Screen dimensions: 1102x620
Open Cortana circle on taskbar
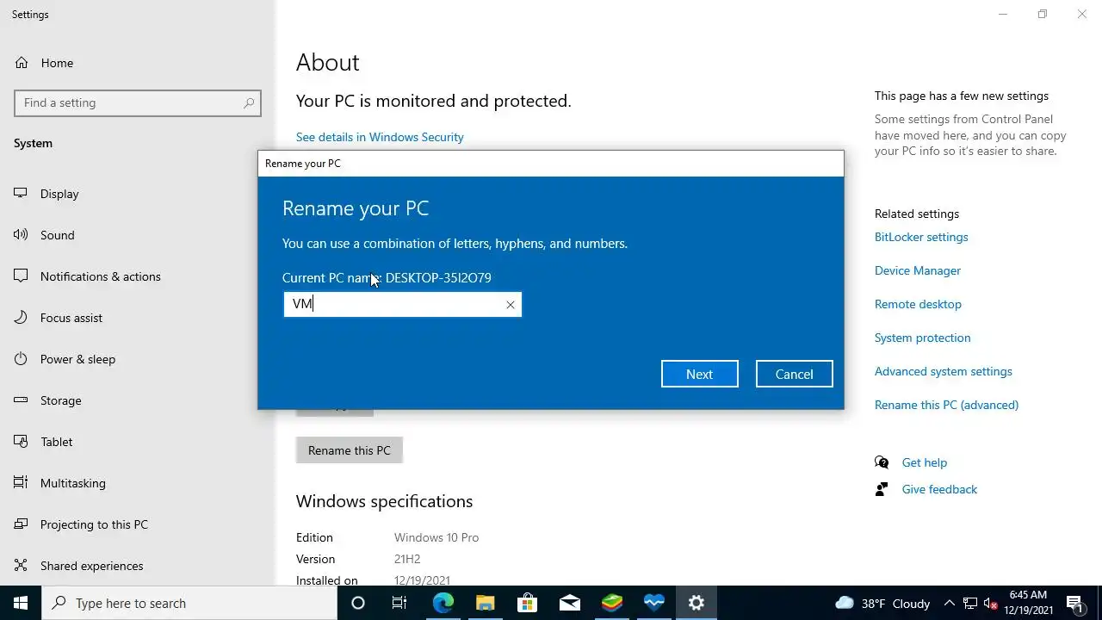358,603
